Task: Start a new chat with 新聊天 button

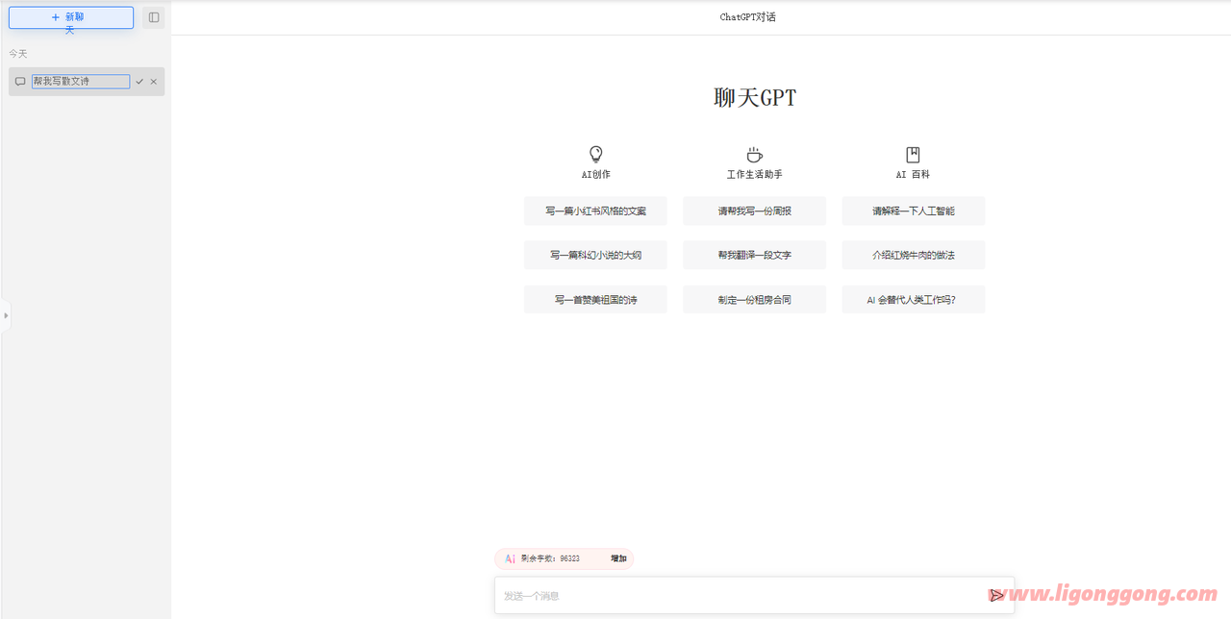Action: 71,17
